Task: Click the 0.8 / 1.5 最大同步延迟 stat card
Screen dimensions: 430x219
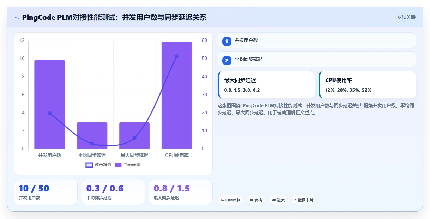Action: click(181, 192)
